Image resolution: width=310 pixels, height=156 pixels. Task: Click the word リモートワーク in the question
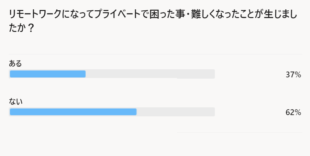[x=38, y=15]
